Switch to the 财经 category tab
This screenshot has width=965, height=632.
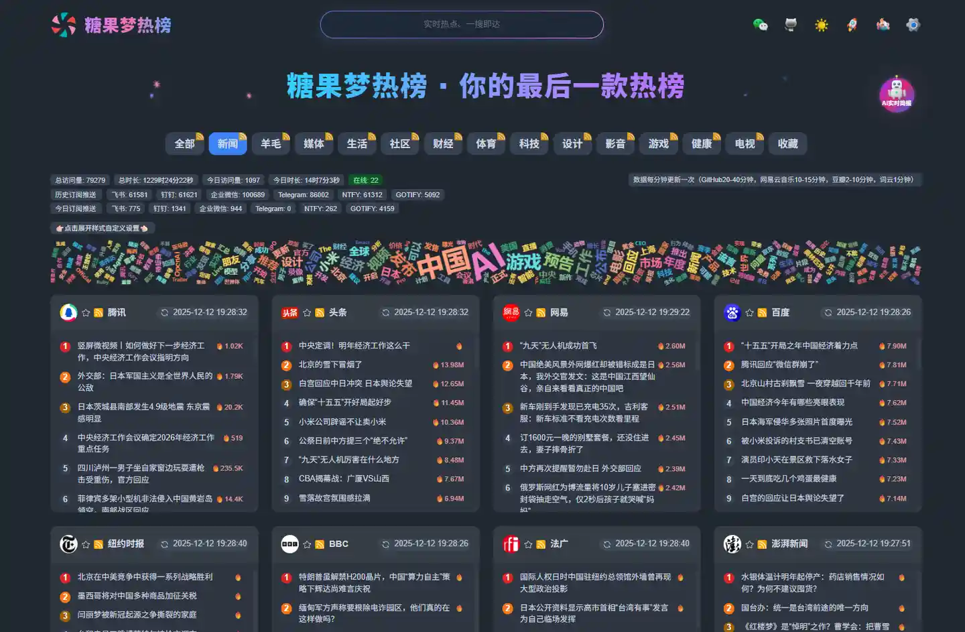click(443, 144)
